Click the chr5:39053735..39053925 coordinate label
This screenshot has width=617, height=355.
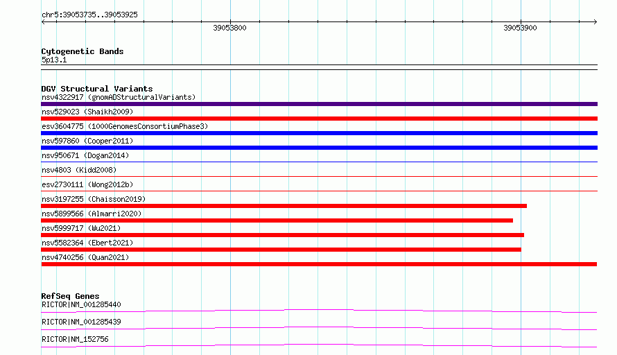click(x=89, y=15)
